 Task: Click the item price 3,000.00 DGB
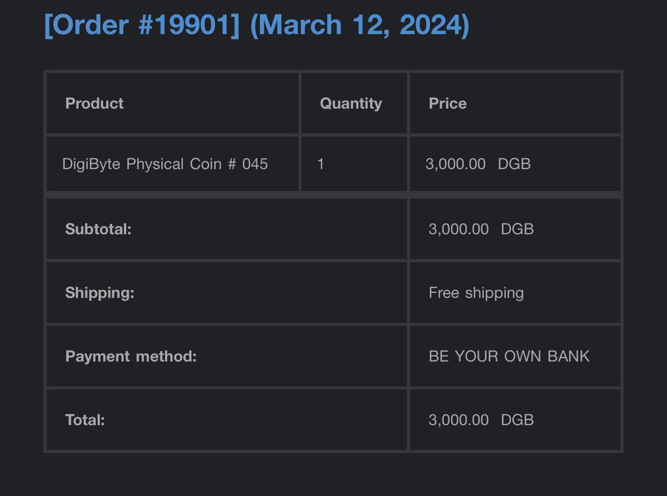point(478,164)
